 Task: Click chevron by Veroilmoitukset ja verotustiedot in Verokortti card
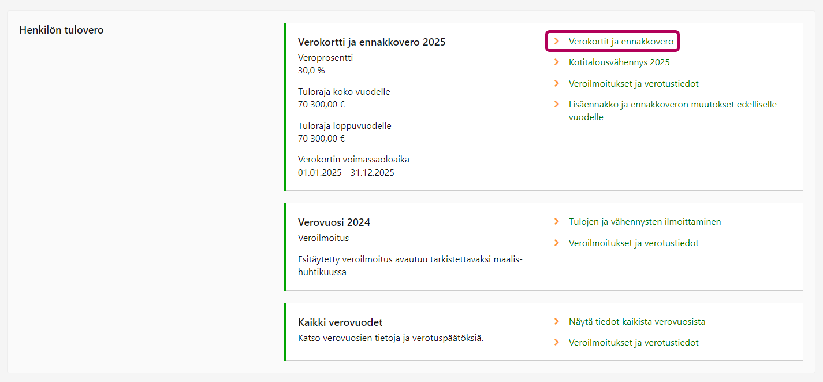click(x=557, y=84)
